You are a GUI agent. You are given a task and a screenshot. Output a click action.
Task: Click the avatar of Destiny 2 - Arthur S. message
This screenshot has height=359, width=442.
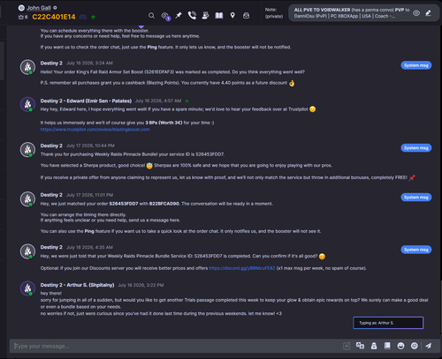click(x=27, y=288)
